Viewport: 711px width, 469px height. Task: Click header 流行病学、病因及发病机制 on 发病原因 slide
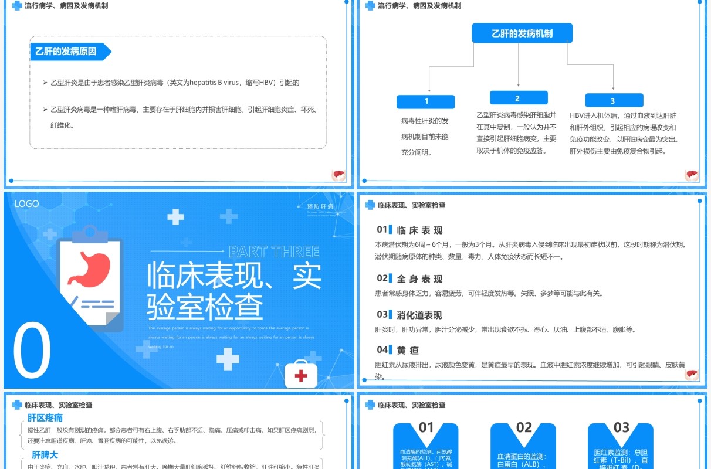pyautogui.click(x=66, y=6)
